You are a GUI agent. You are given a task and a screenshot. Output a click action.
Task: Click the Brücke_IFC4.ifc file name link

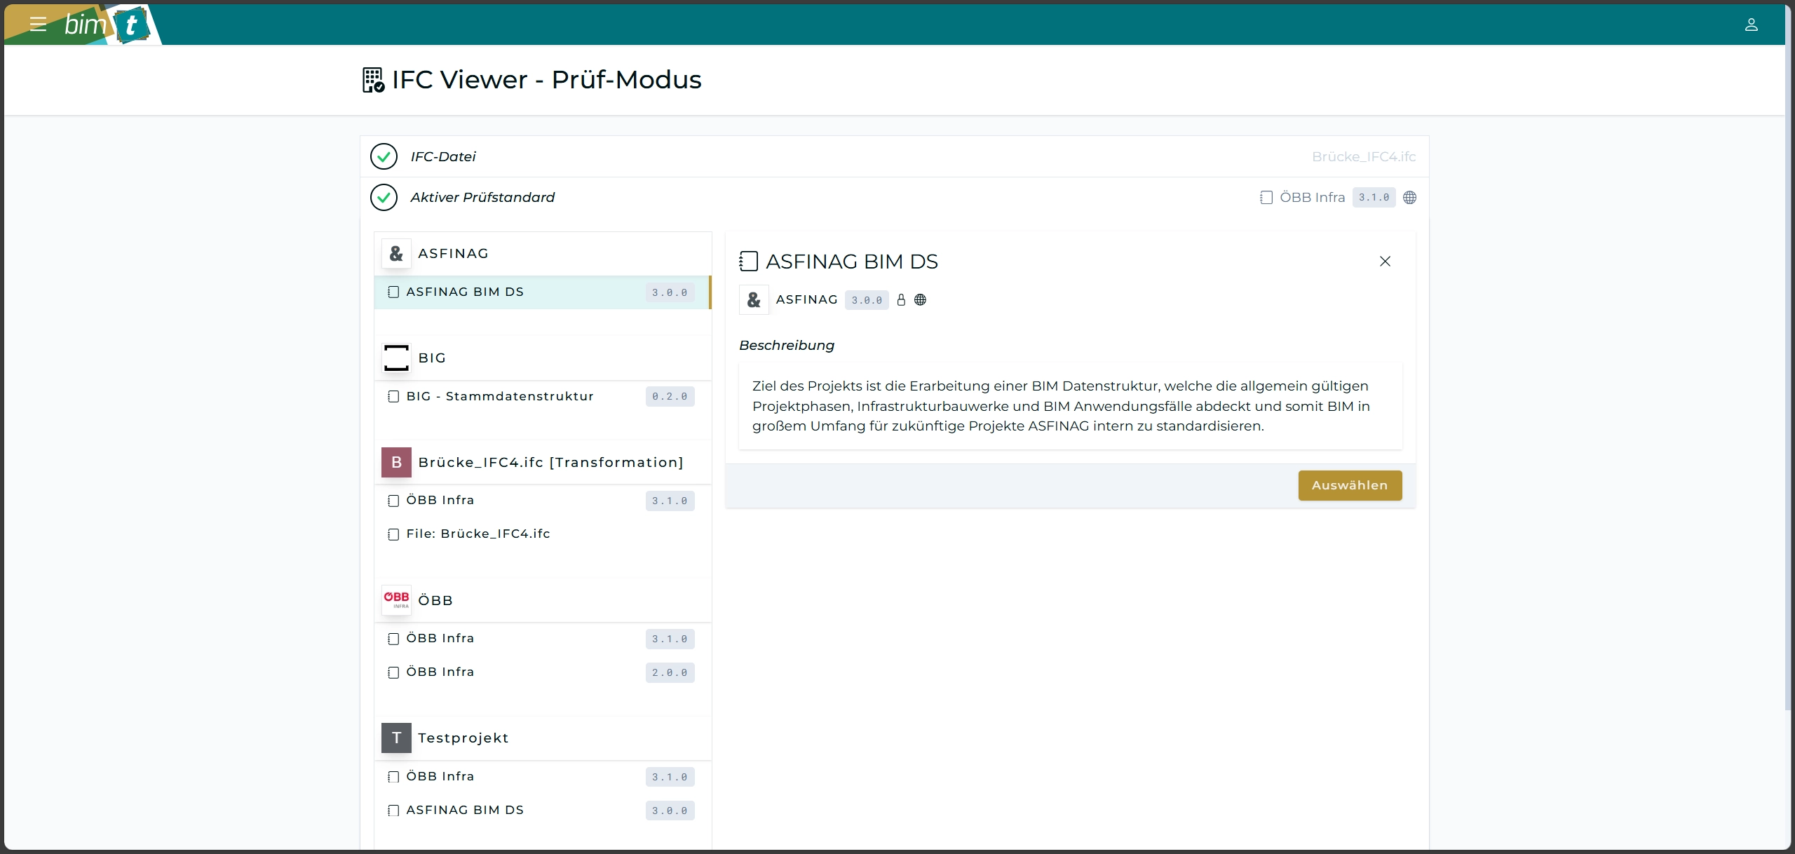click(x=1363, y=157)
